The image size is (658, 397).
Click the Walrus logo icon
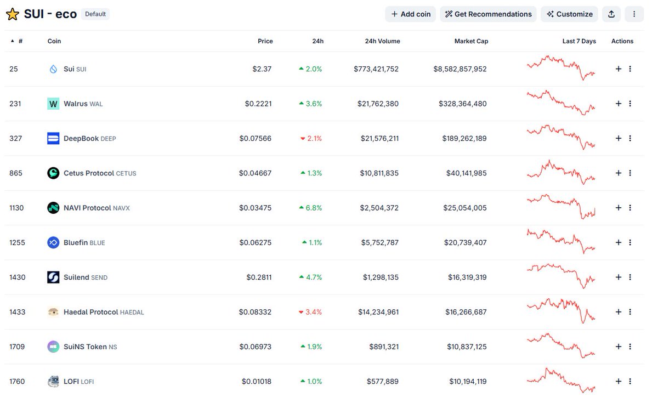coord(53,104)
